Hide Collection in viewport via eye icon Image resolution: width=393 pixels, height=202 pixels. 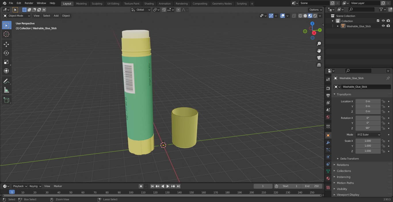[383, 21]
